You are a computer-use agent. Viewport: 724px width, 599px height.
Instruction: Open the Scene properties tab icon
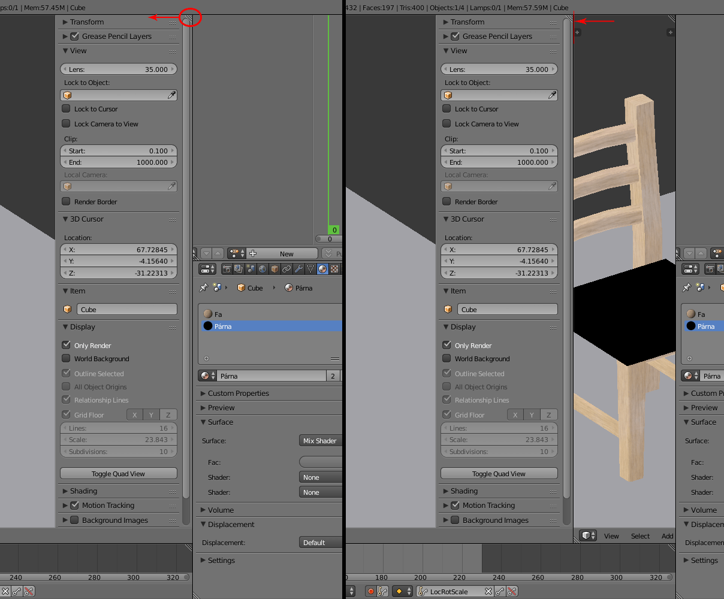click(x=251, y=269)
